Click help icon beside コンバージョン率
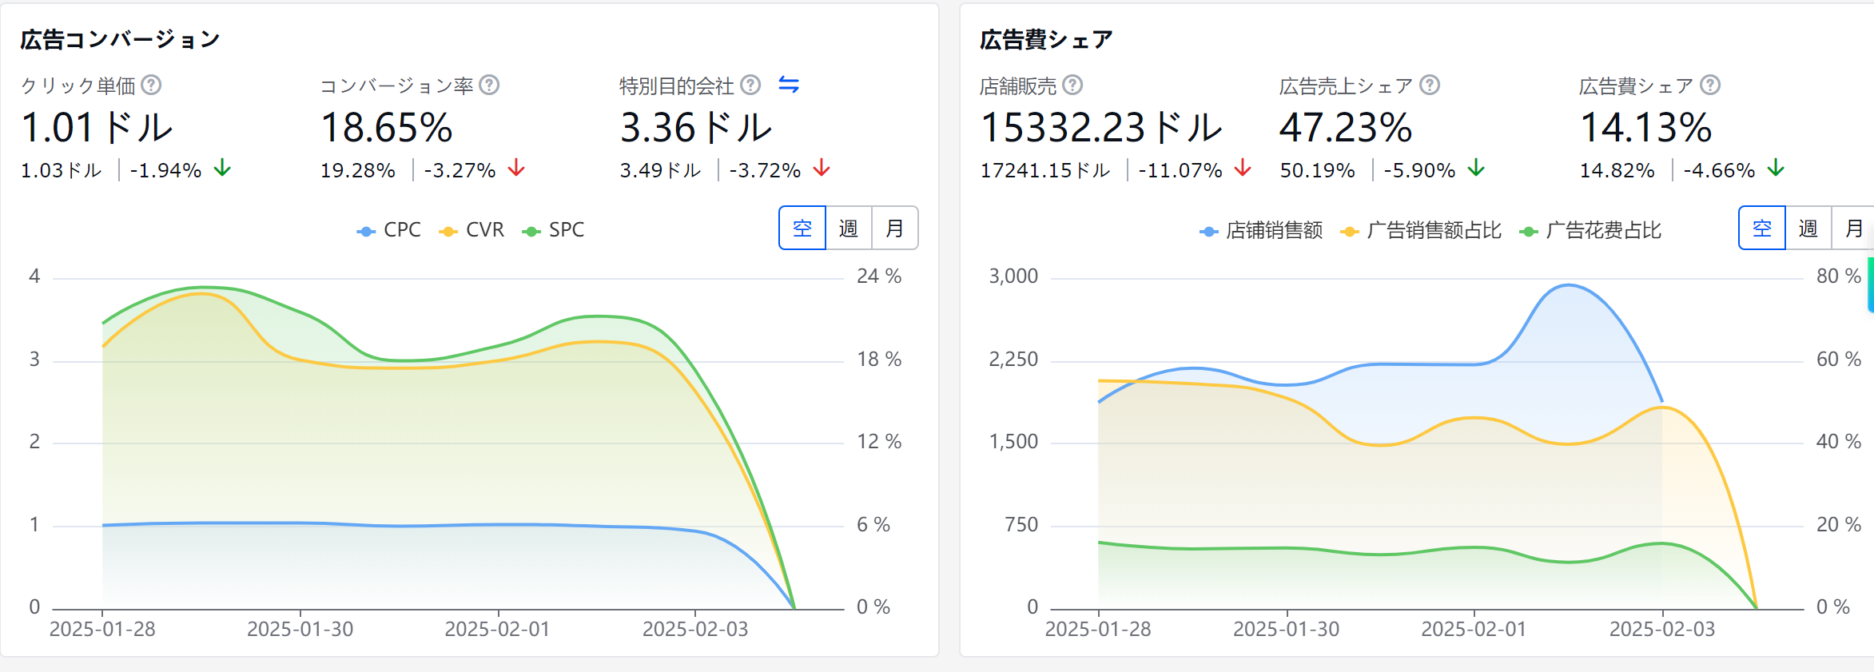 coord(489,85)
